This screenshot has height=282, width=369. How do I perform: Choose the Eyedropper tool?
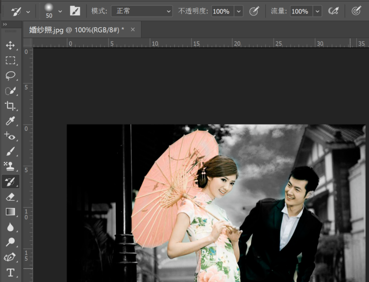[x=10, y=121]
